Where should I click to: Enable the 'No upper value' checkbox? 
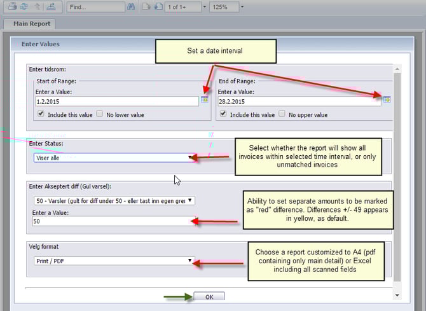(282, 114)
